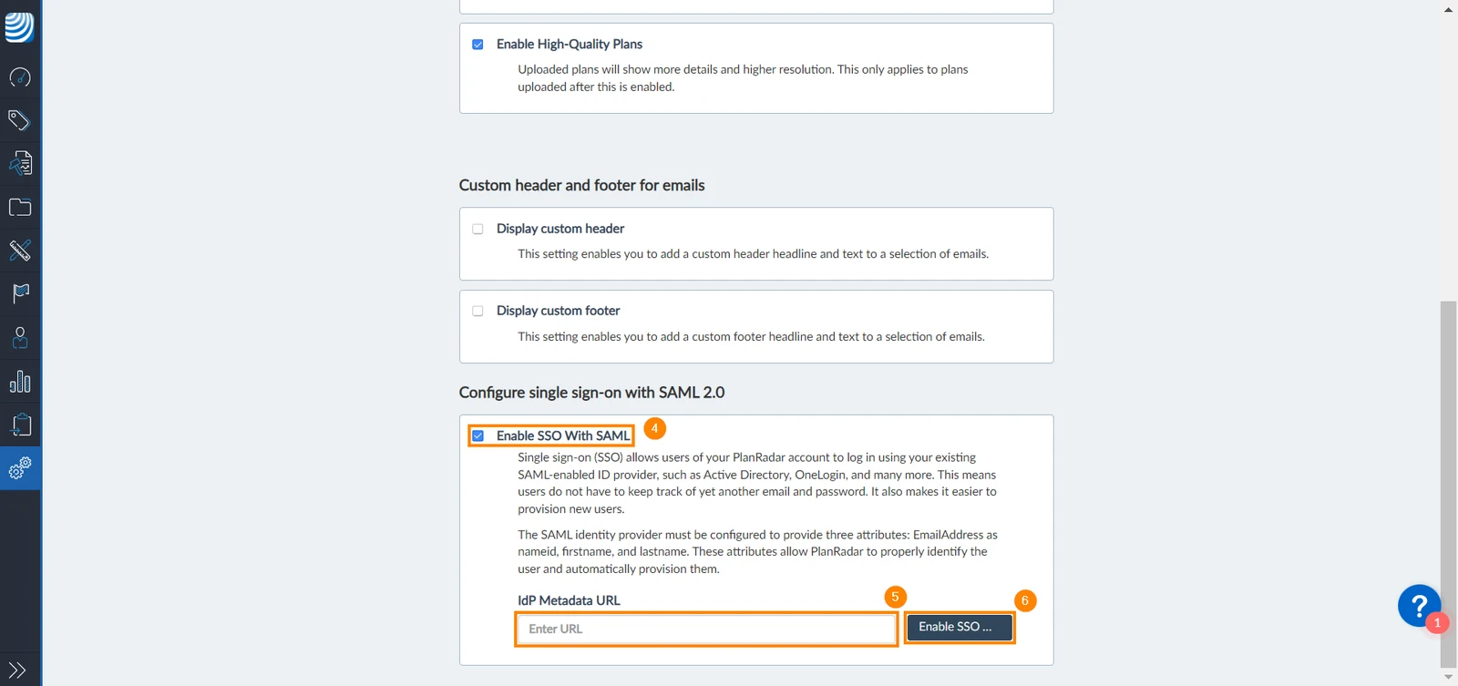Click the IdP Metadata URL input field
The image size is (1458, 686).
tap(706, 629)
